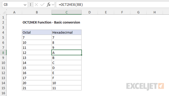Click the 'Hexadecimal' header cell
Image resolution: width=169 pixels, height=96 pixels.
pos(67,32)
